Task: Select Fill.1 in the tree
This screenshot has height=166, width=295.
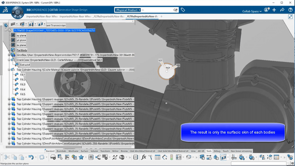Action: point(23,75)
